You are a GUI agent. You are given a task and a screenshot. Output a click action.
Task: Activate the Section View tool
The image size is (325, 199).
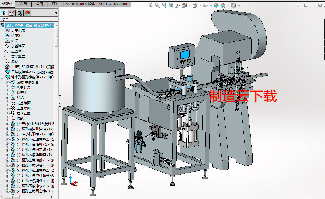tap(170, 5)
